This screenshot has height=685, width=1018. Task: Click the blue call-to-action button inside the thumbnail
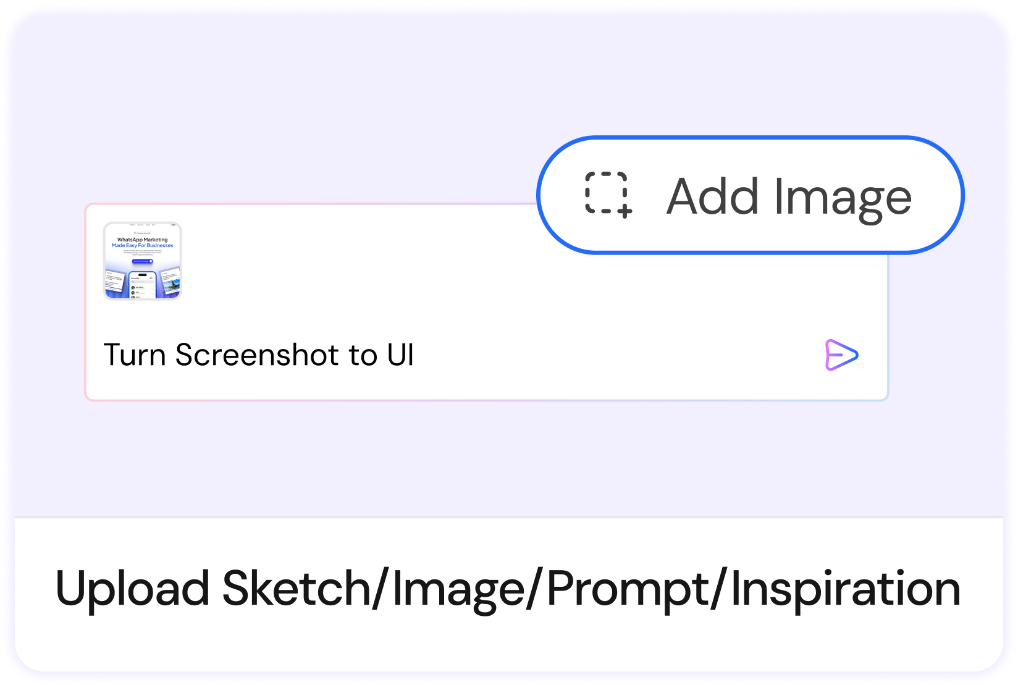[x=142, y=261]
